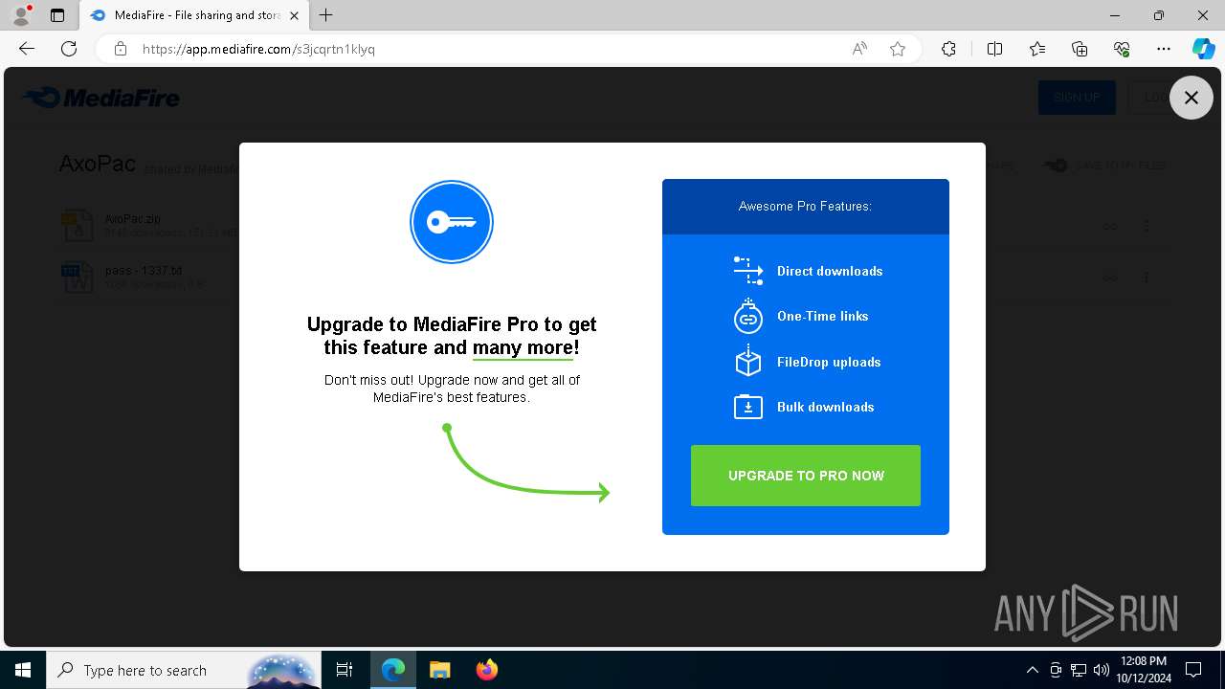Copy link icon for pass - 1337.txt row
Image resolution: width=1225 pixels, height=689 pixels.
(x=1110, y=278)
